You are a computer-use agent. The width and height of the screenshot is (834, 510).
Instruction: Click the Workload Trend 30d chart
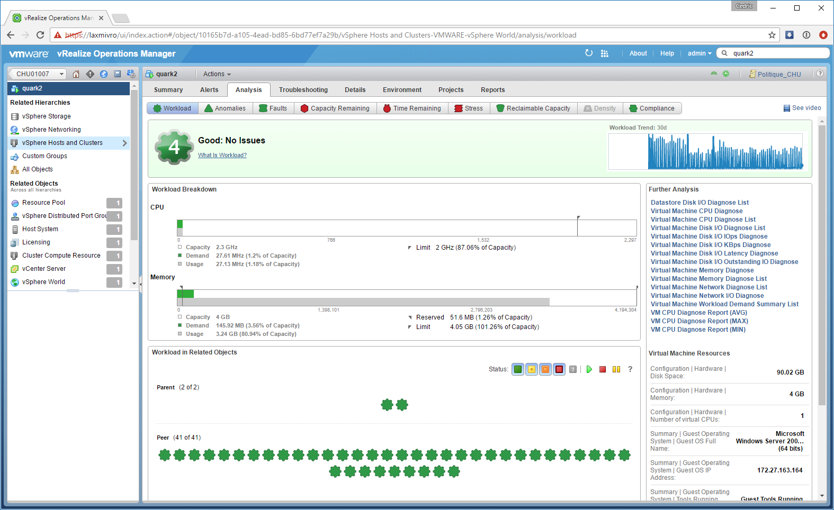pos(705,151)
